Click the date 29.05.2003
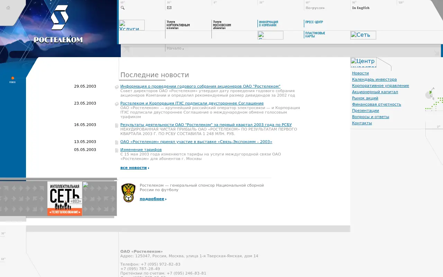 [85, 87]
